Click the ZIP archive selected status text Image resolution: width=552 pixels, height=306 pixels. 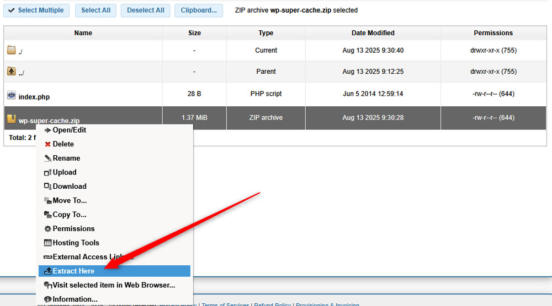296,10
